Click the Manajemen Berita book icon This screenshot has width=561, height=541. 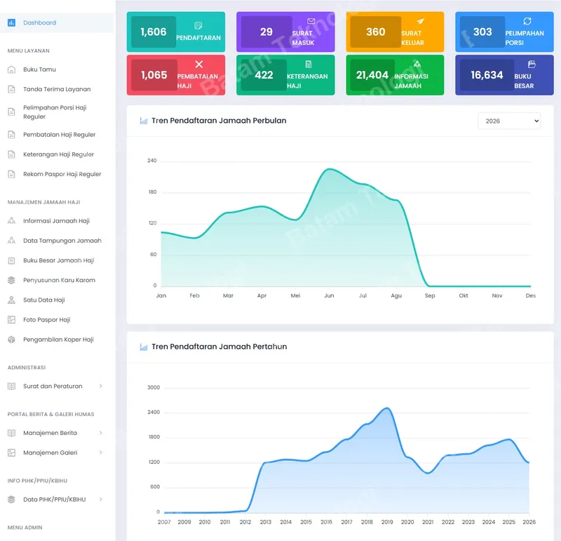pos(11,433)
